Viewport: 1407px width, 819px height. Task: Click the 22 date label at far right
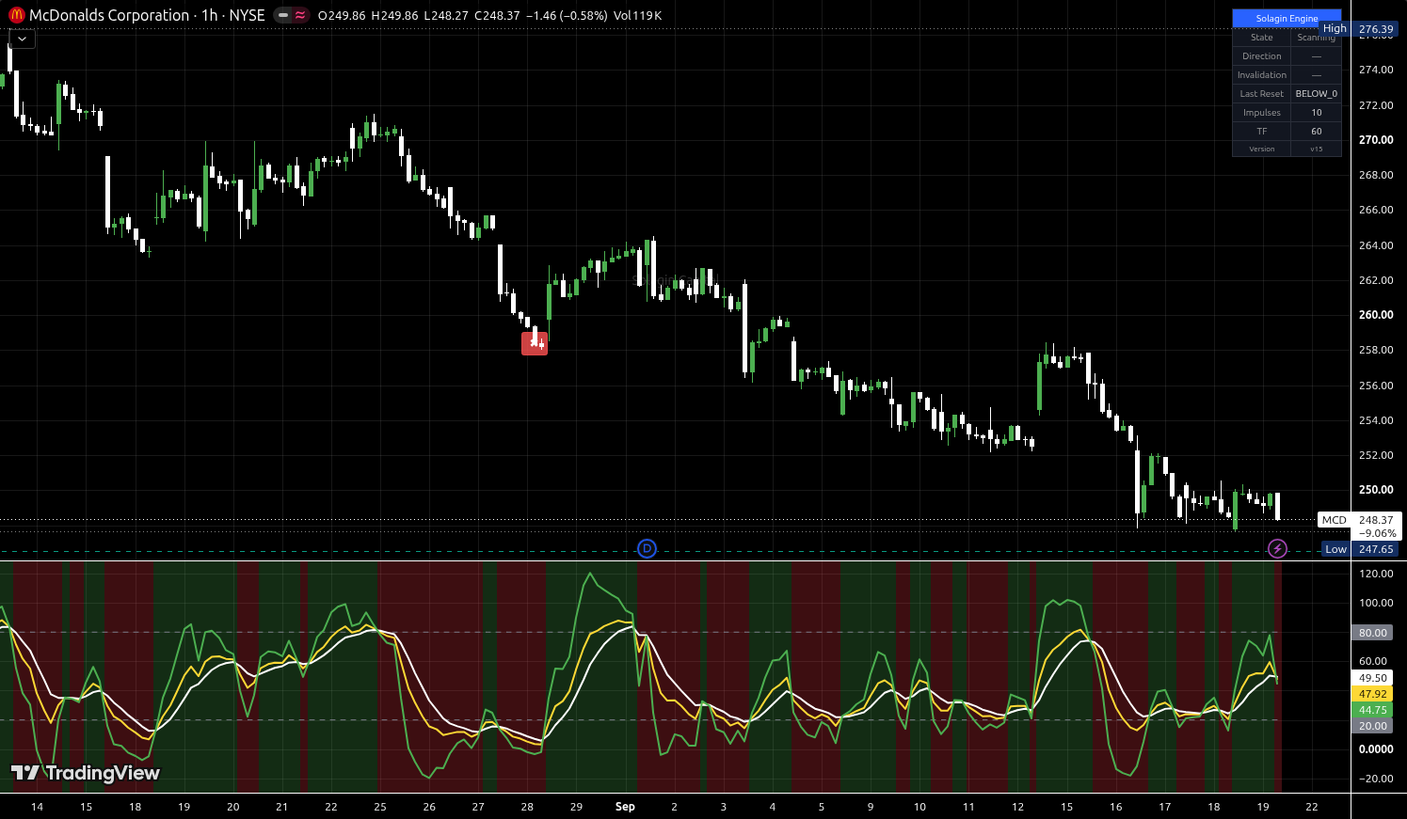[x=1312, y=807]
